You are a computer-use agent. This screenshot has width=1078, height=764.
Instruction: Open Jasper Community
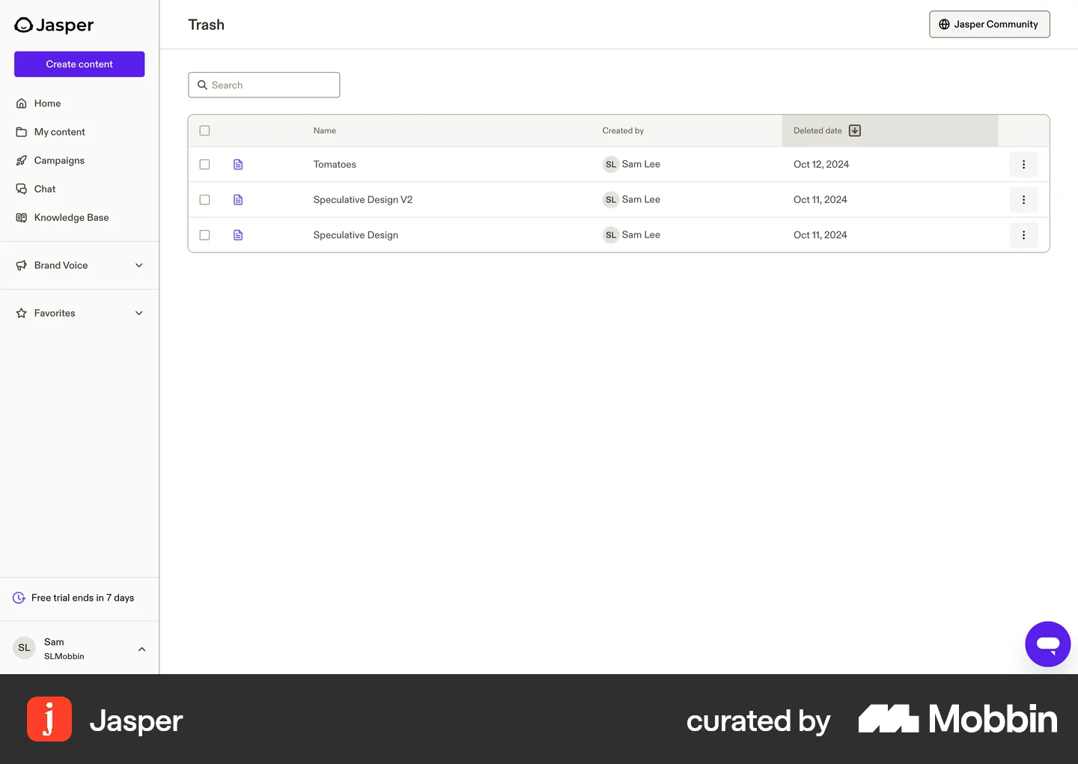pyautogui.click(x=990, y=24)
